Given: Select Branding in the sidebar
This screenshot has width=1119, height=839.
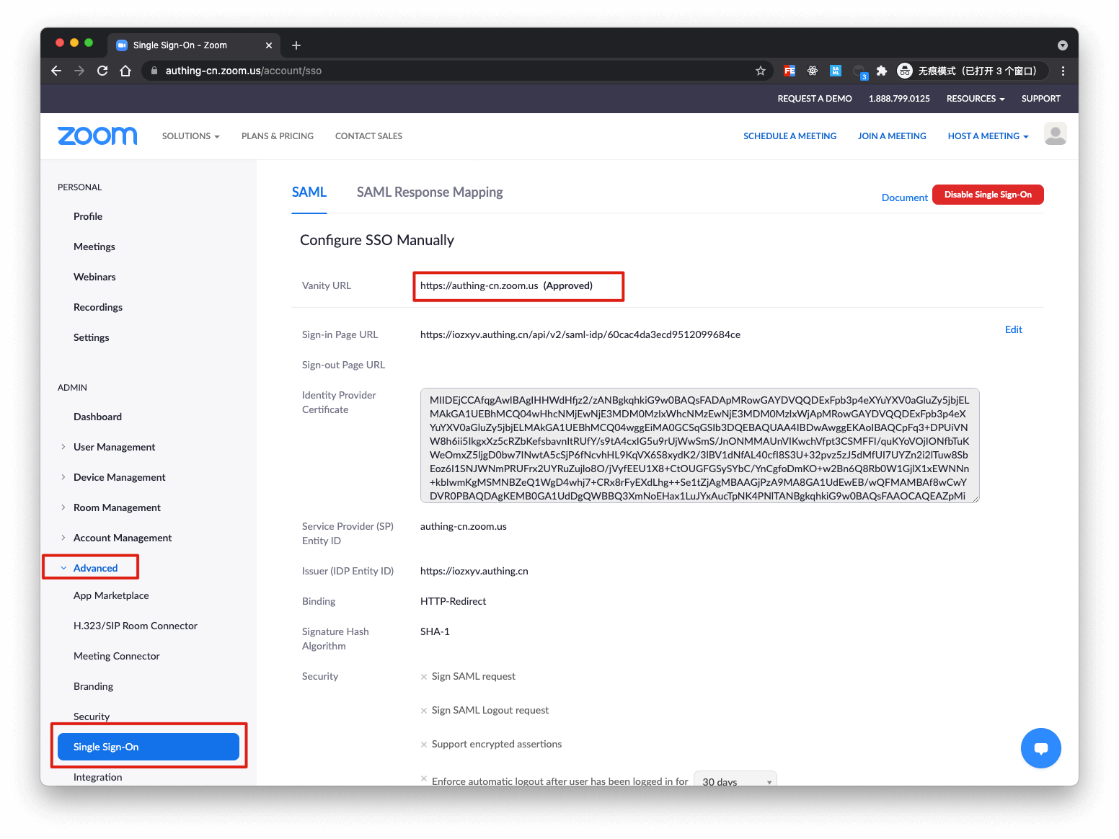Looking at the screenshot, I should tap(93, 686).
